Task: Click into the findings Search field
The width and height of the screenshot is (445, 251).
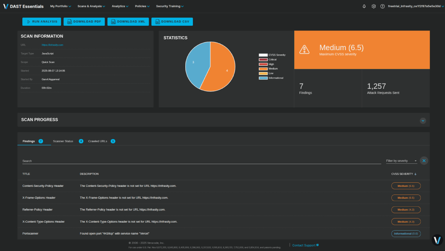Action: click(x=200, y=161)
